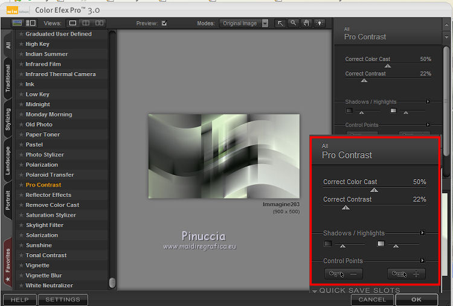Open the SETTINGS button
Screen dimensions: 453x306
63,299
